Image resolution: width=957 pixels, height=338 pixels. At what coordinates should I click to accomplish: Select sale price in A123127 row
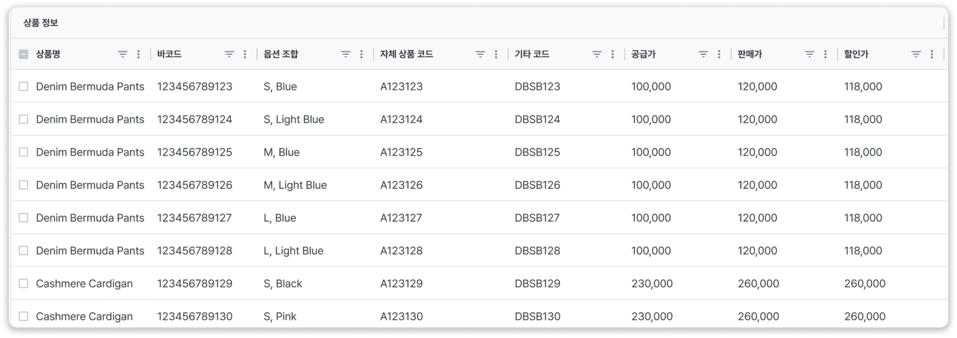[x=757, y=218]
